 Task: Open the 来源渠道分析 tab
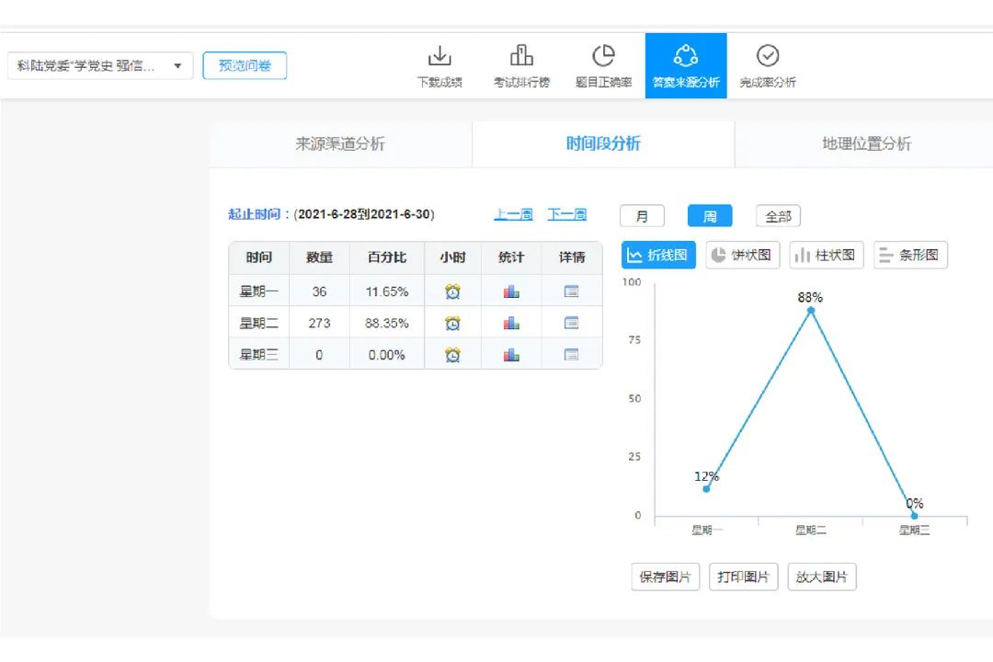pyautogui.click(x=340, y=144)
